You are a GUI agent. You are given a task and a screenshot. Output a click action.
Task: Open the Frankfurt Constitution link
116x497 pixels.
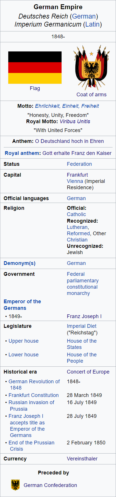34,395
